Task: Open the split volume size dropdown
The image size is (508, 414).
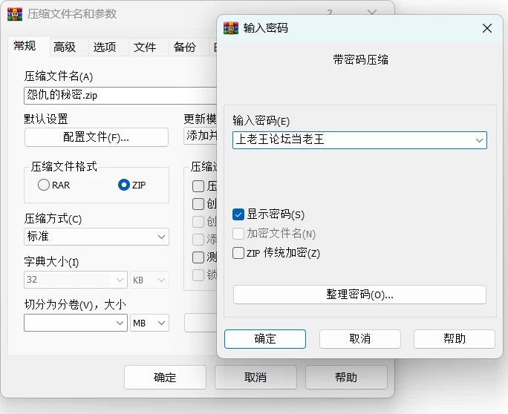Action: 120,323
